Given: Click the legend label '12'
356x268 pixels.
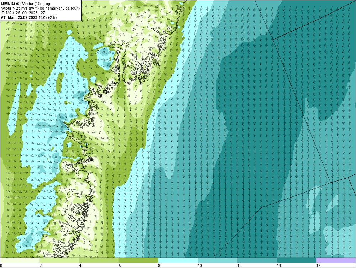Looking at the screenshot, I should [239, 266].
